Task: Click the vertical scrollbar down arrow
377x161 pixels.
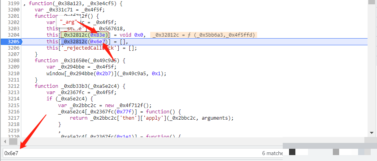Action: coord(371,133)
